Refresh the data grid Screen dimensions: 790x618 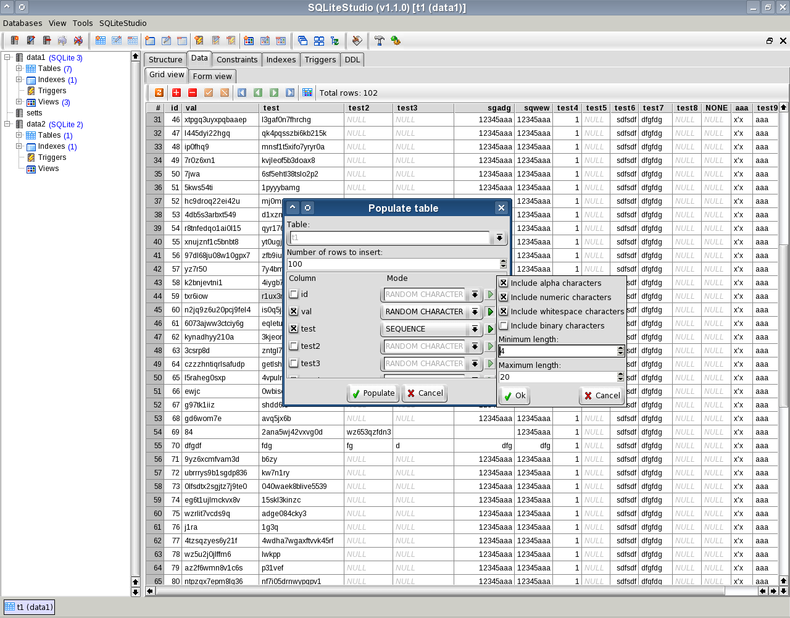click(x=159, y=93)
